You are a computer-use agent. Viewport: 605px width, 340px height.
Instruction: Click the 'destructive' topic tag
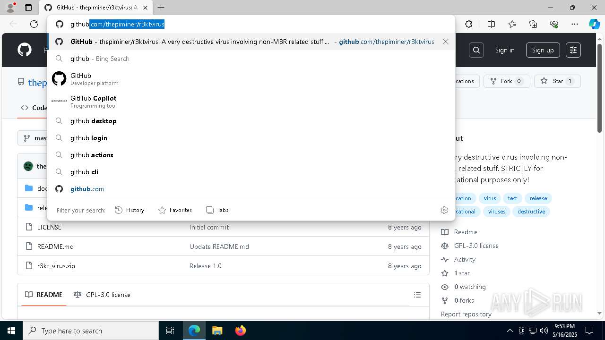coord(531,212)
